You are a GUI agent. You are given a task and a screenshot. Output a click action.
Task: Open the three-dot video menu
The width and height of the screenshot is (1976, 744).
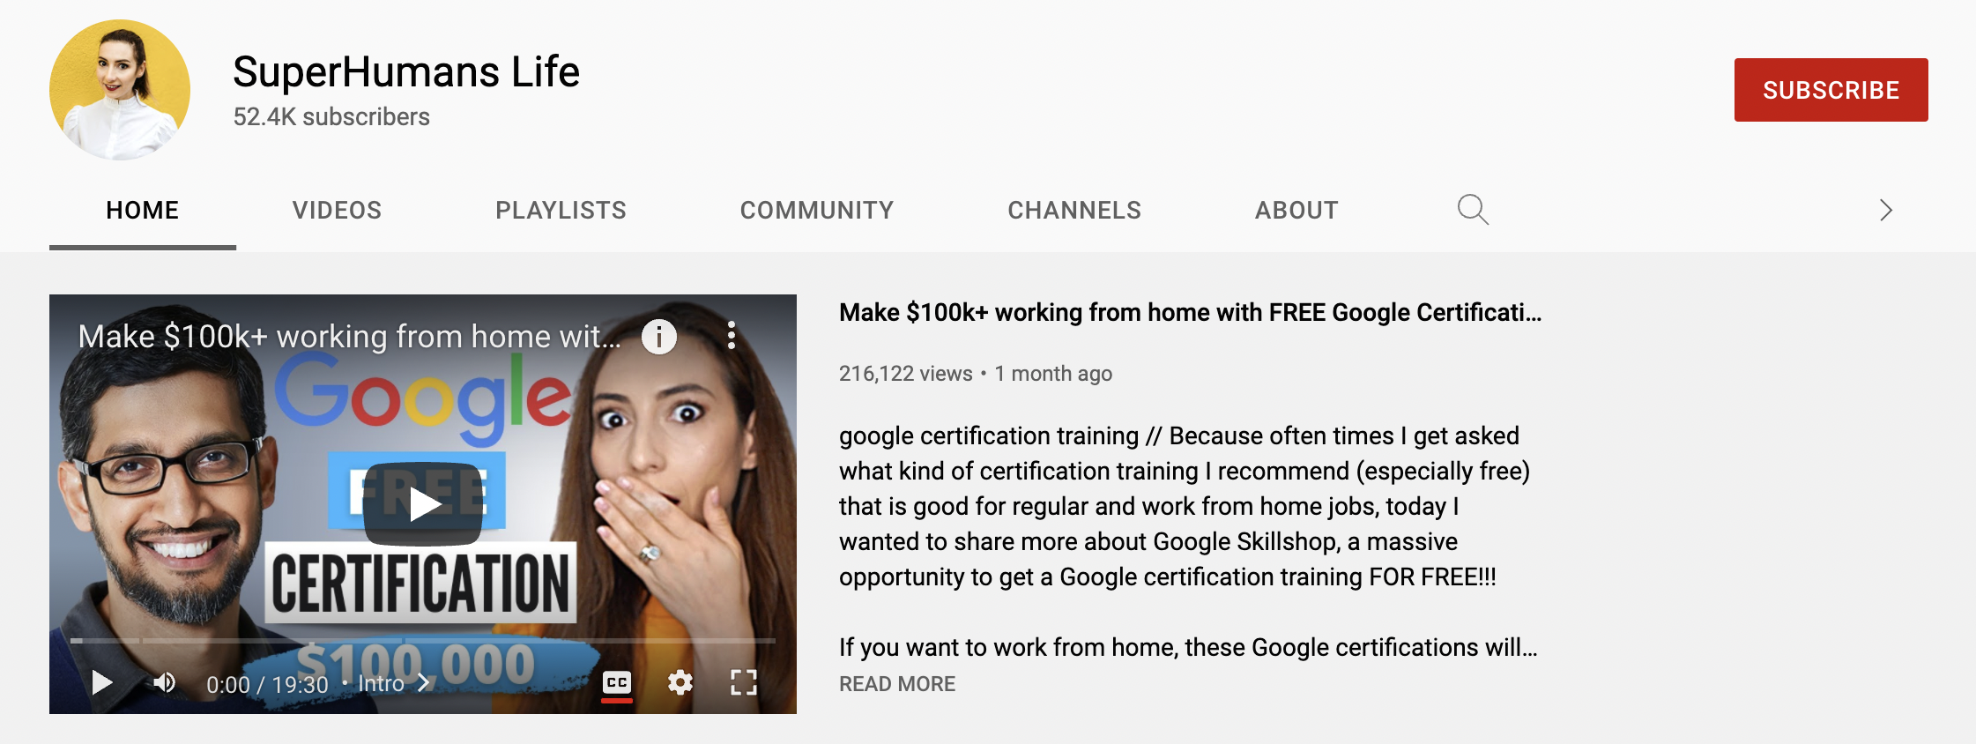pyautogui.click(x=731, y=335)
